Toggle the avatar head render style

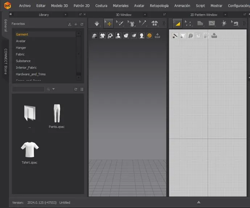click(142, 36)
